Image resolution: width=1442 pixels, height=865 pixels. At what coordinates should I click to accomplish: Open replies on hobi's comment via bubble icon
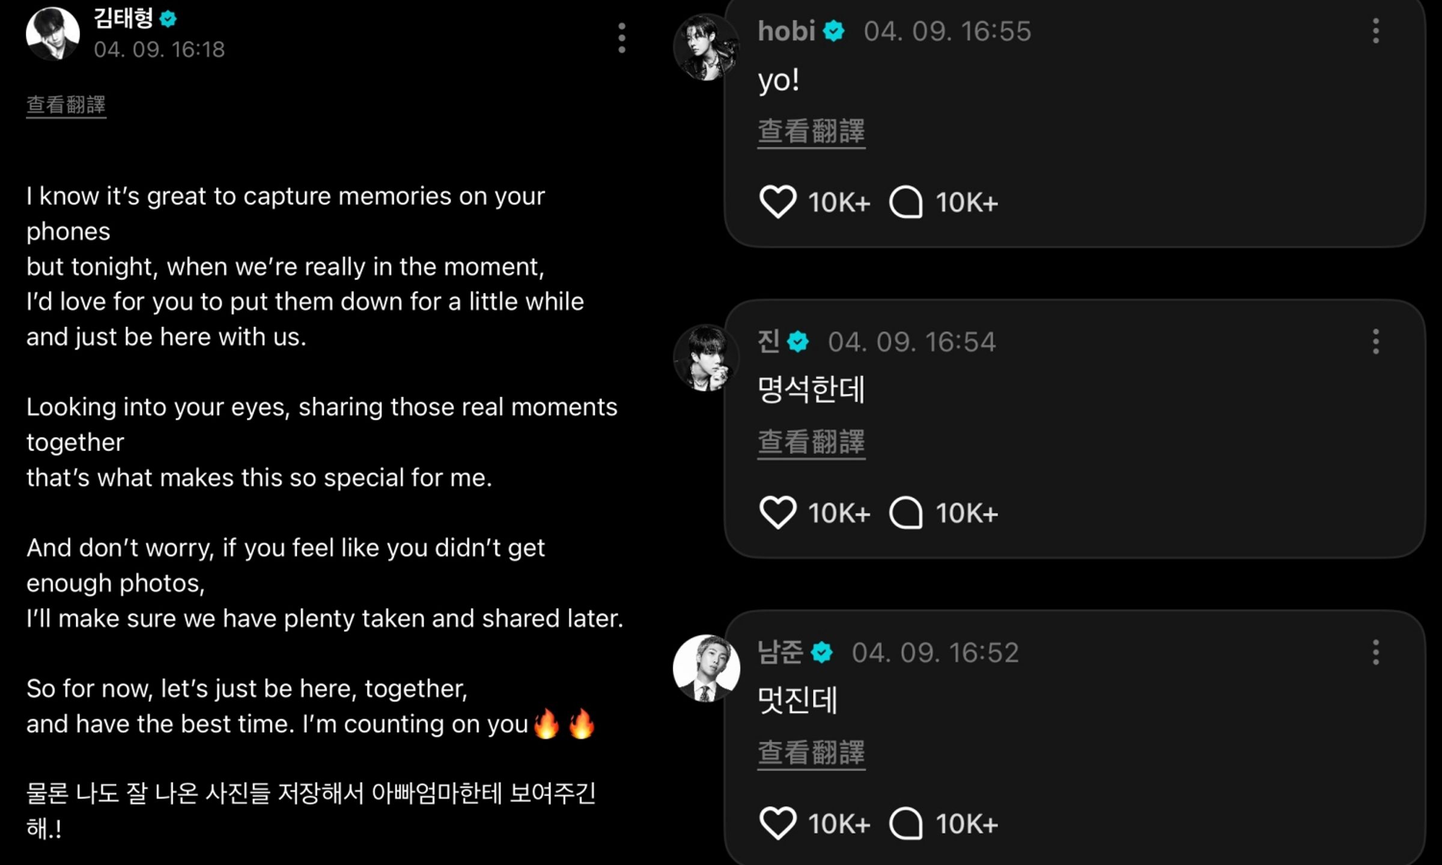906,202
